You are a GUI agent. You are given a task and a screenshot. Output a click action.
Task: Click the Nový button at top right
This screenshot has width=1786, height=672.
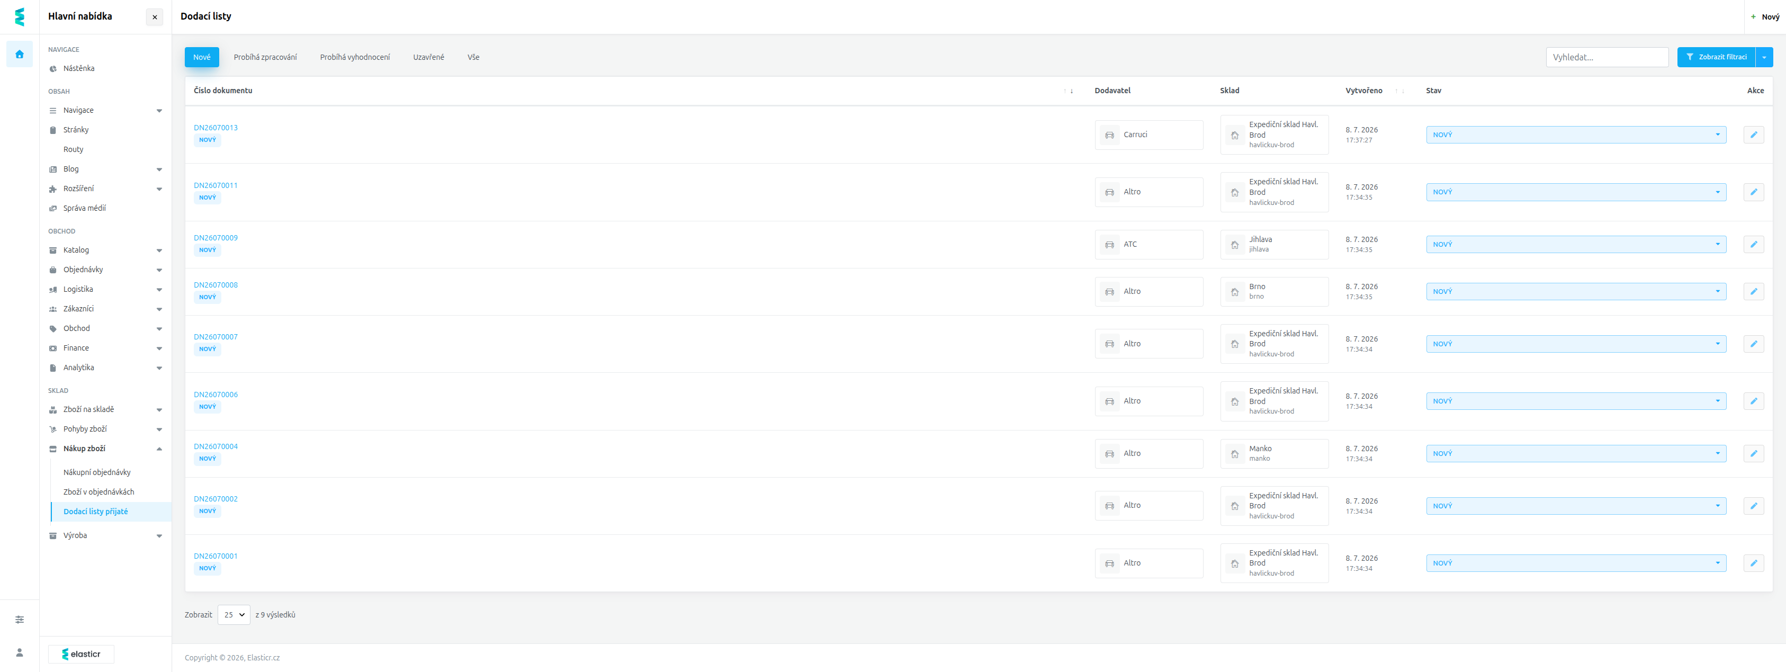pyautogui.click(x=1765, y=16)
